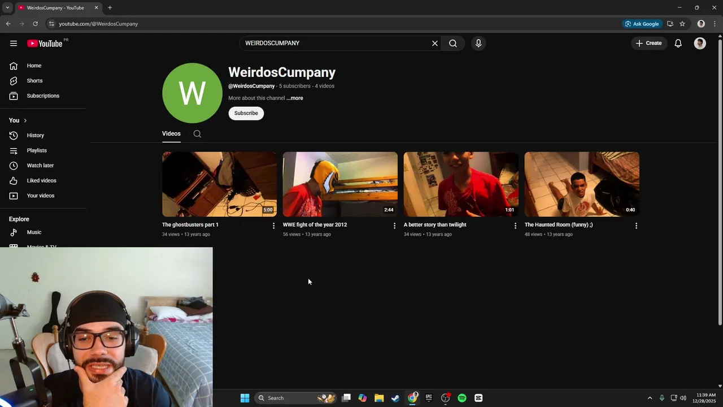Image resolution: width=723 pixels, height=407 pixels.
Task: Open the notifications bell
Action: click(678, 44)
